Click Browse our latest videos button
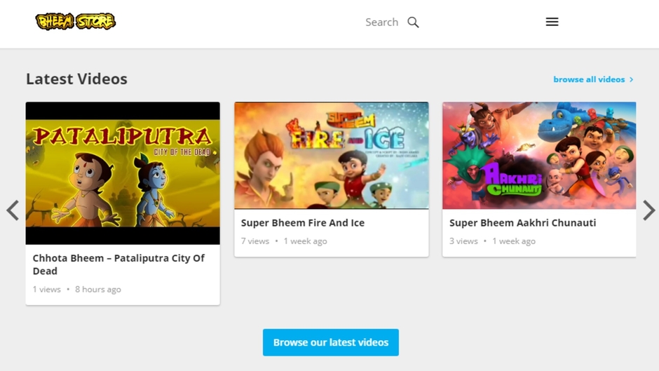The width and height of the screenshot is (659, 371). pos(331,342)
